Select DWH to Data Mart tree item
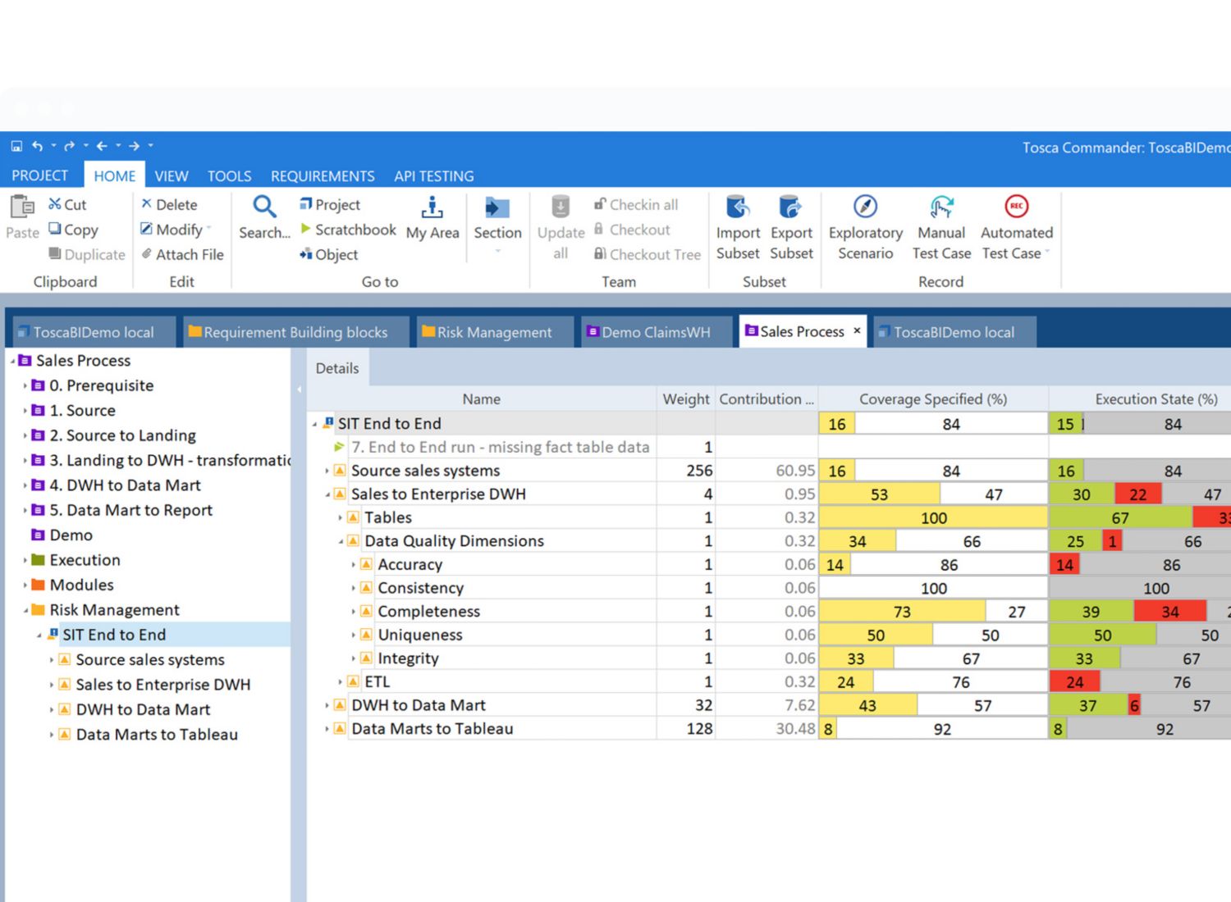Image resolution: width=1231 pixels, height=902 pixels. (x=143, y=710)
